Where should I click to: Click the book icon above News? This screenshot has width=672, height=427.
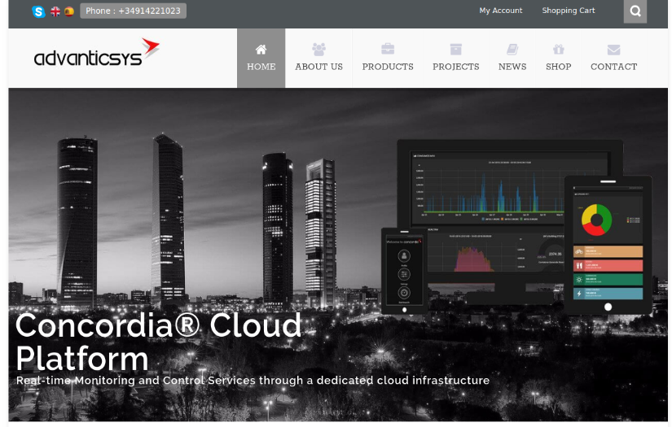click(x=512, y=49)
